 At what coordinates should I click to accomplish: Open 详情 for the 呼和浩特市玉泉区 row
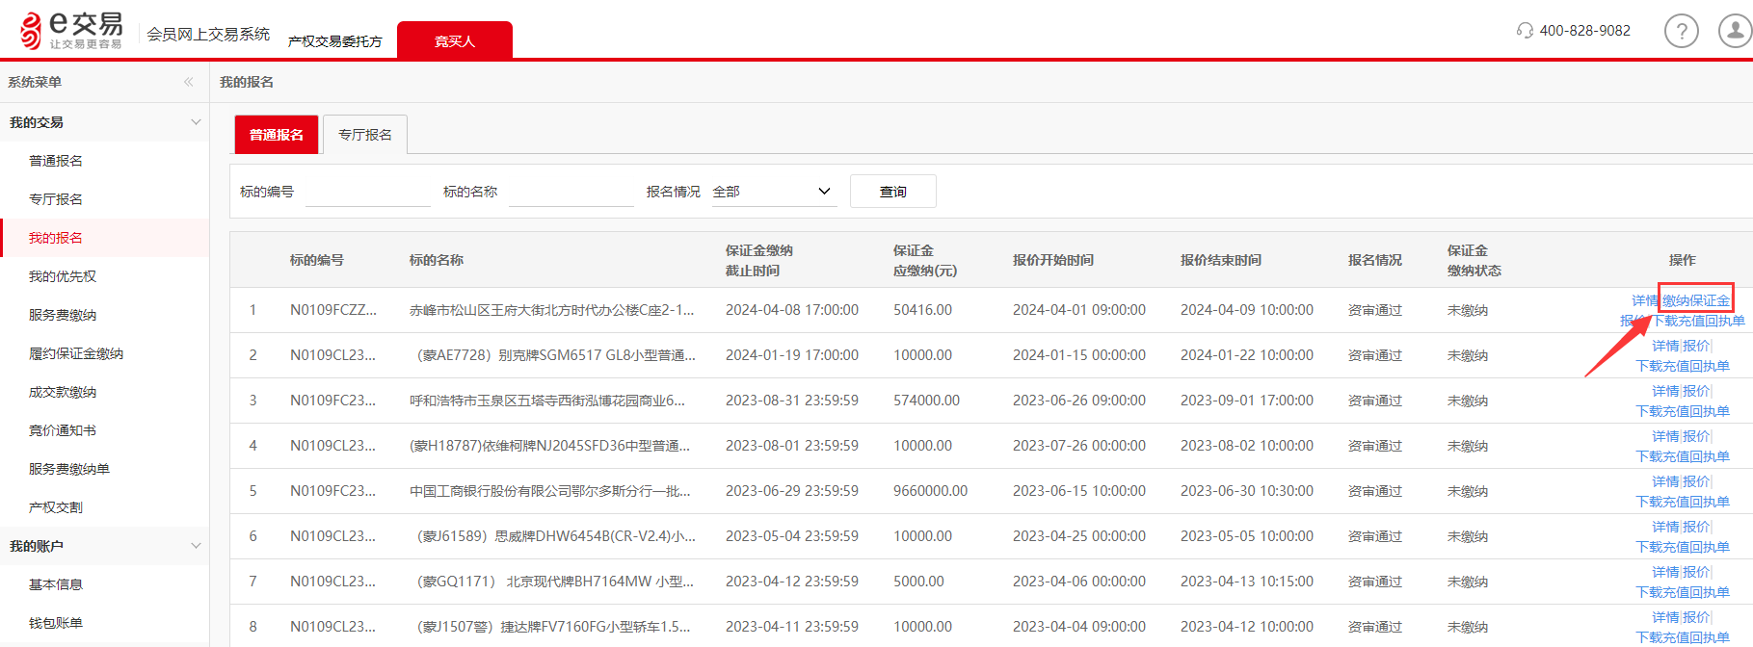click(x=1665, y=391)
